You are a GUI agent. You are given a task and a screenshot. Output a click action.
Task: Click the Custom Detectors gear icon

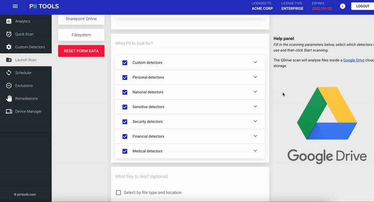(x=9, y=47)
